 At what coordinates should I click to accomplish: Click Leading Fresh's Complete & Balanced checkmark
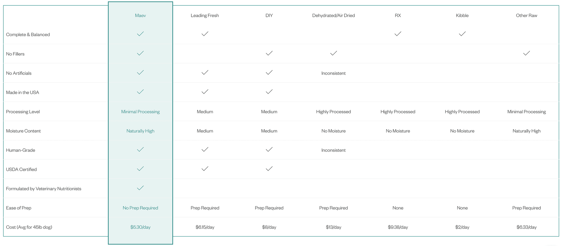(x=205, y=34)
